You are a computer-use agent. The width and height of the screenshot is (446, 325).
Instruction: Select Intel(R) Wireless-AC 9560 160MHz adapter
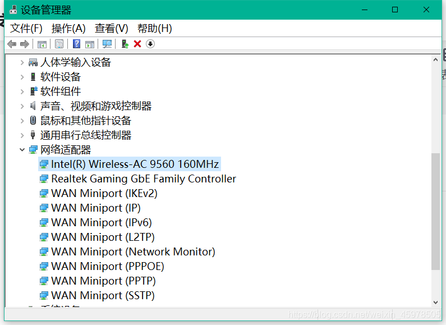(x=135, y=164)
